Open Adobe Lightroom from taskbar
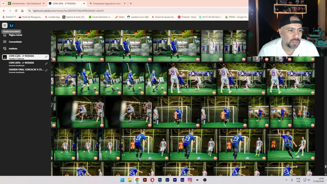The width and height of the screenshot is (327, 184). 167,180
